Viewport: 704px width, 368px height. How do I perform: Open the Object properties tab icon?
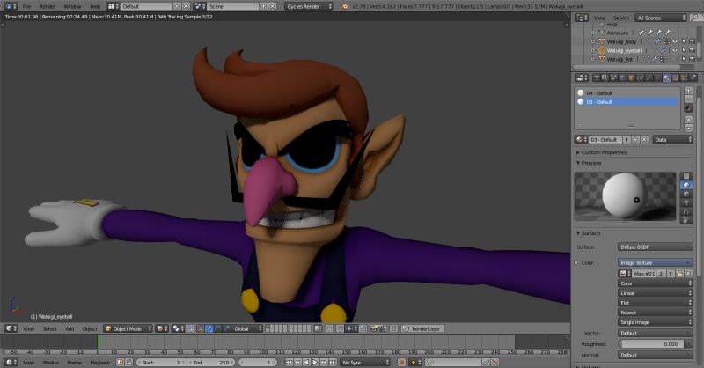pos(631,77)
